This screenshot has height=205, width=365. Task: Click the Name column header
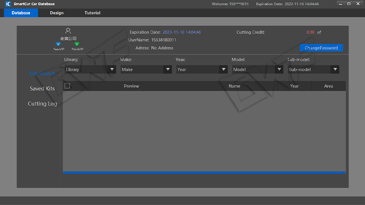(234, 86)
